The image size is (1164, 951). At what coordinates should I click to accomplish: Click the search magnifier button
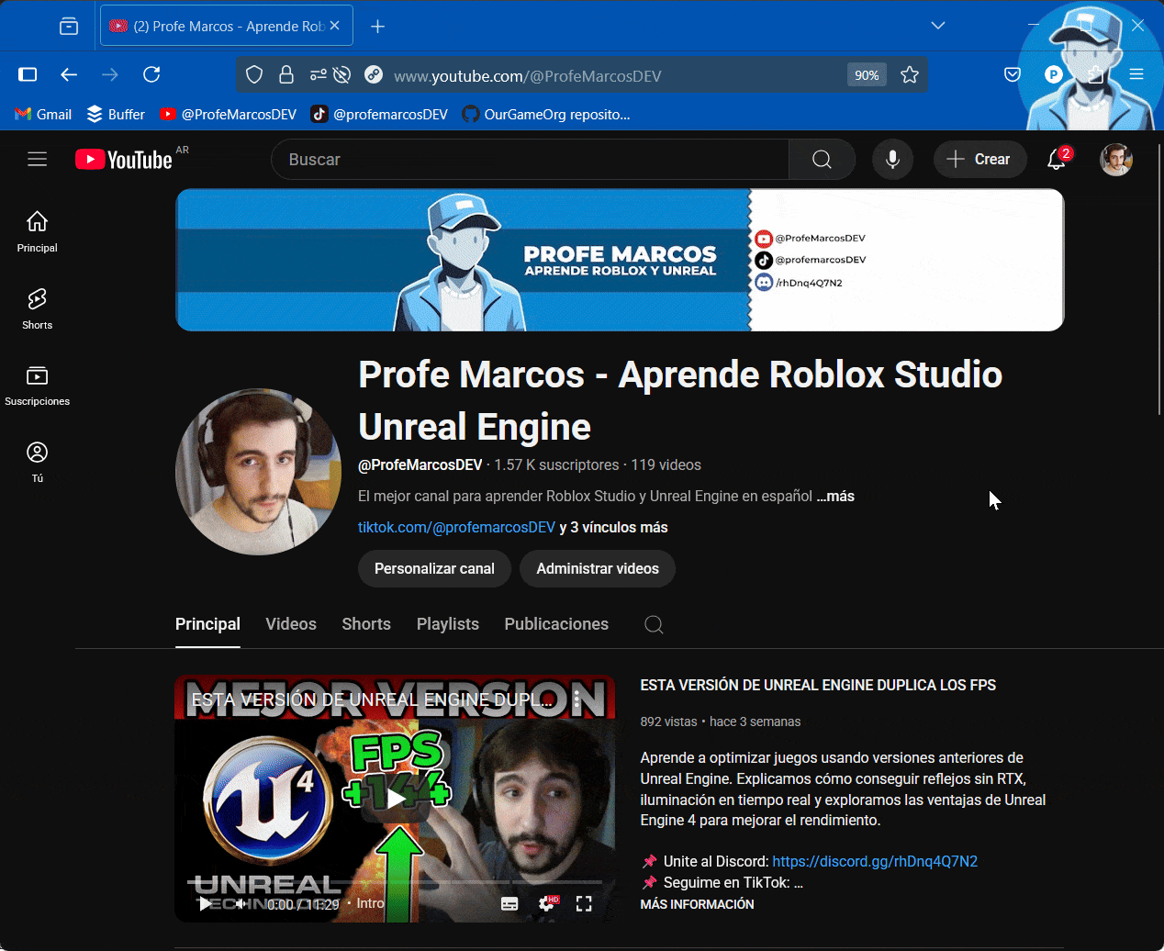click(822, 160)
